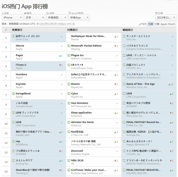Click in-app purchase icon beside Minecraft: Pocket Edition

click(69, 46)
